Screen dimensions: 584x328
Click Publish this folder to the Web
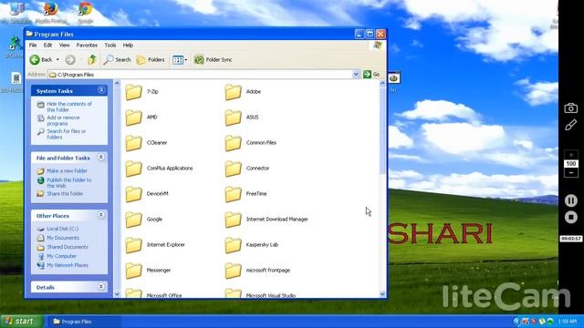pyautogui.click(x=69, y=182)
